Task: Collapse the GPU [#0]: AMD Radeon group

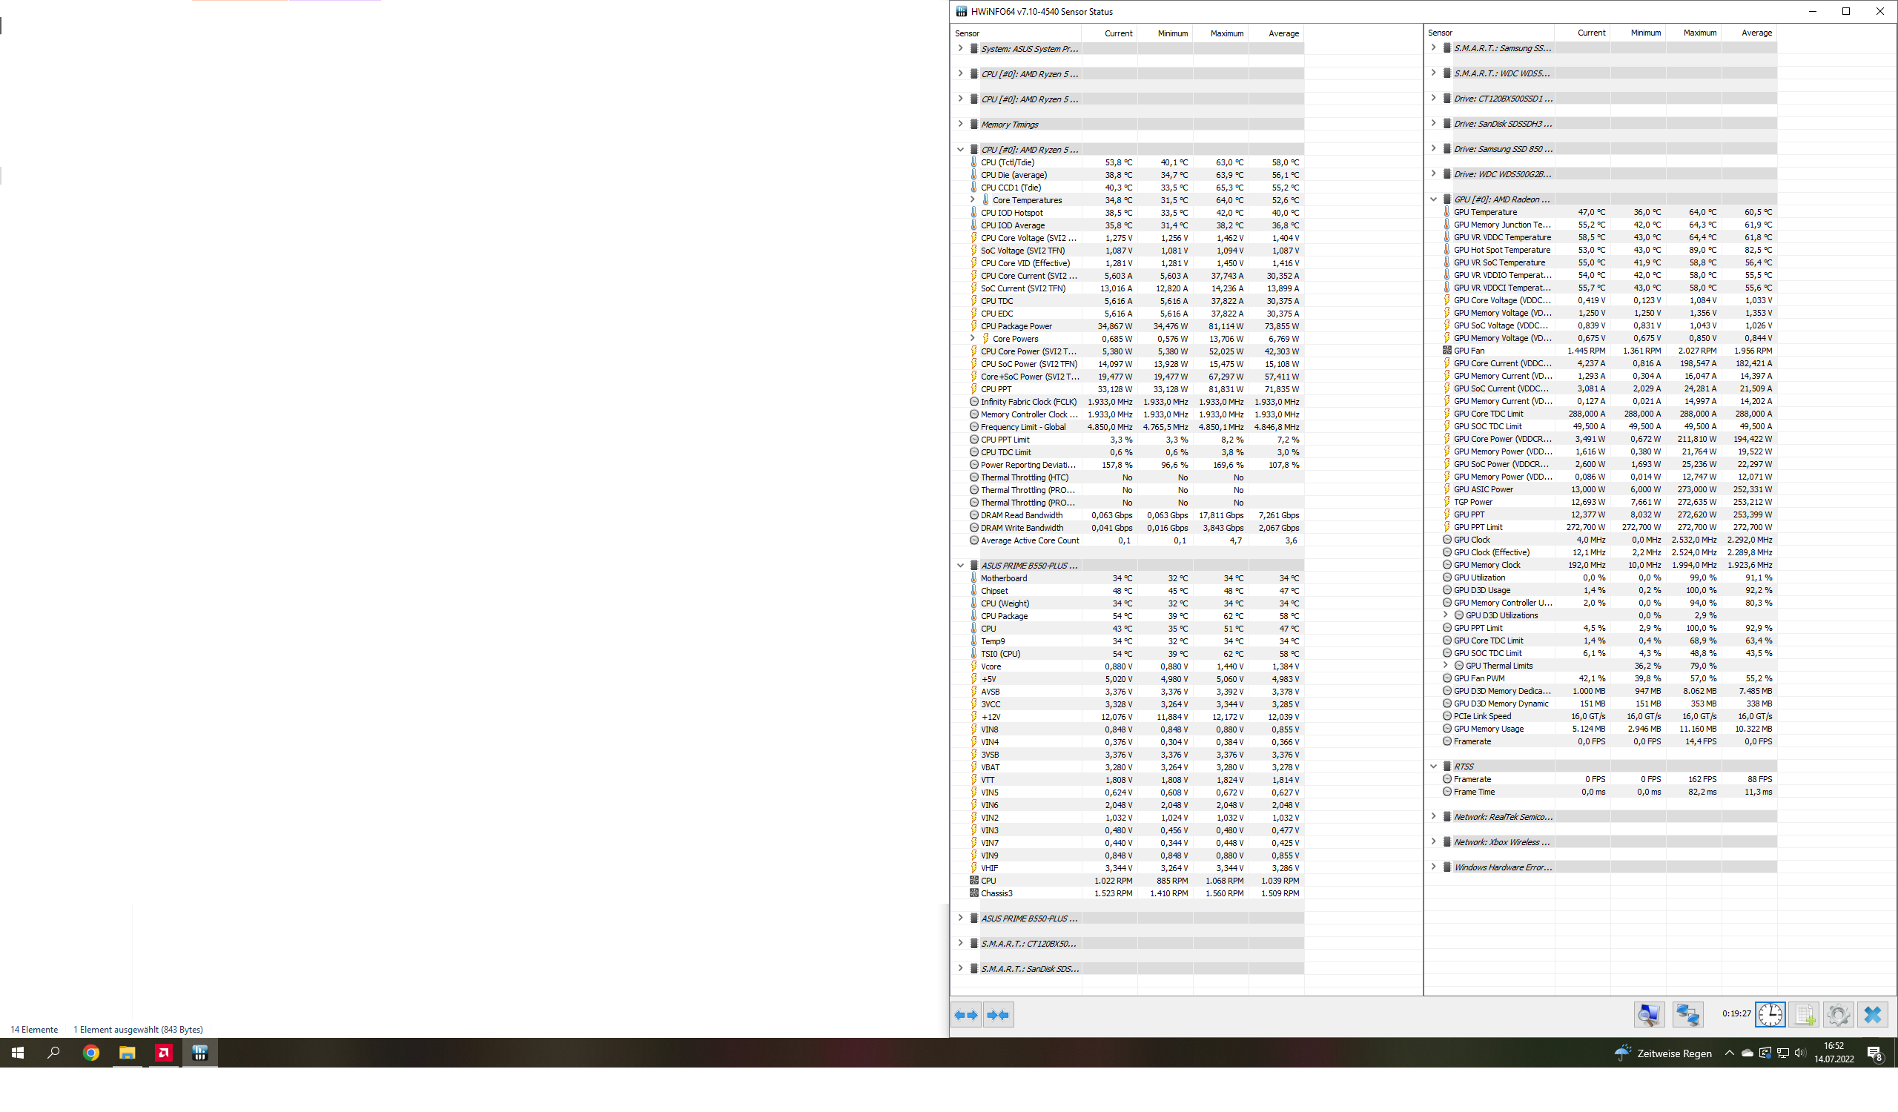Action: pos(1433,199)
